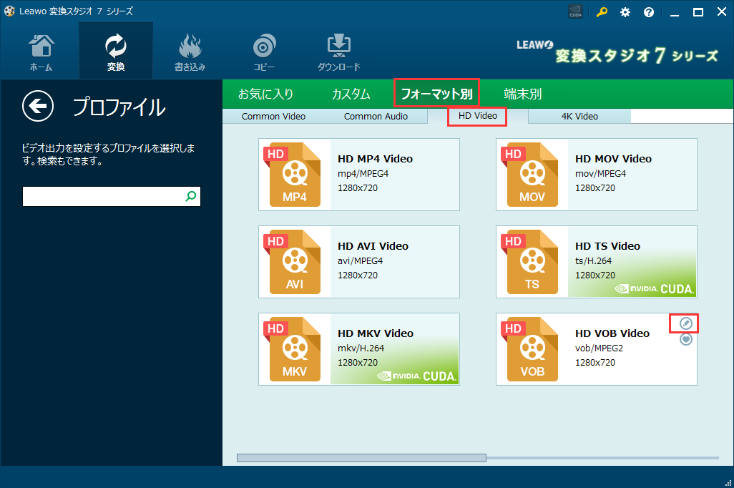Select the 4K Video sub-tab

(x=579, y=117)
